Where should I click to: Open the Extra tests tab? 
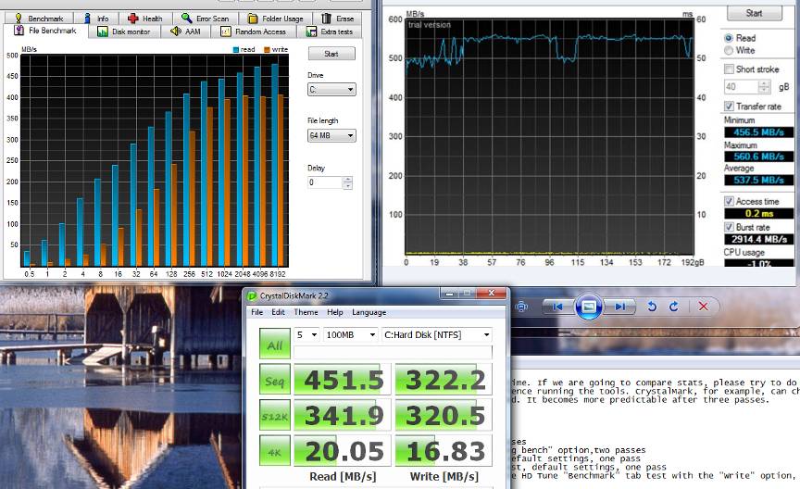pos(330,31)
